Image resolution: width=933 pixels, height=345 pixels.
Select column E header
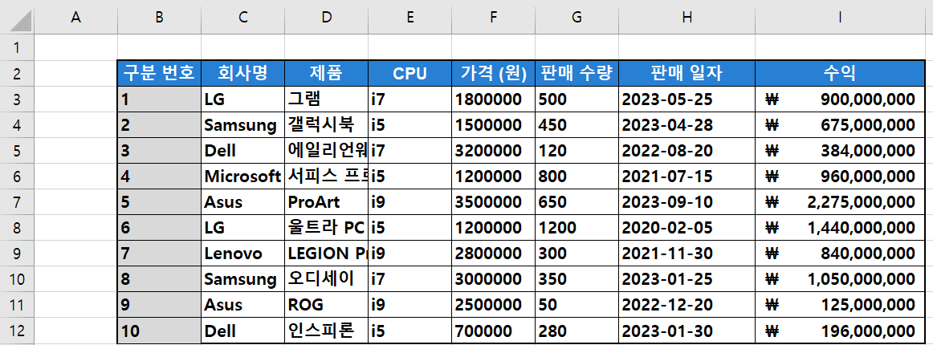pyautogui.click(x=410, y=18)
